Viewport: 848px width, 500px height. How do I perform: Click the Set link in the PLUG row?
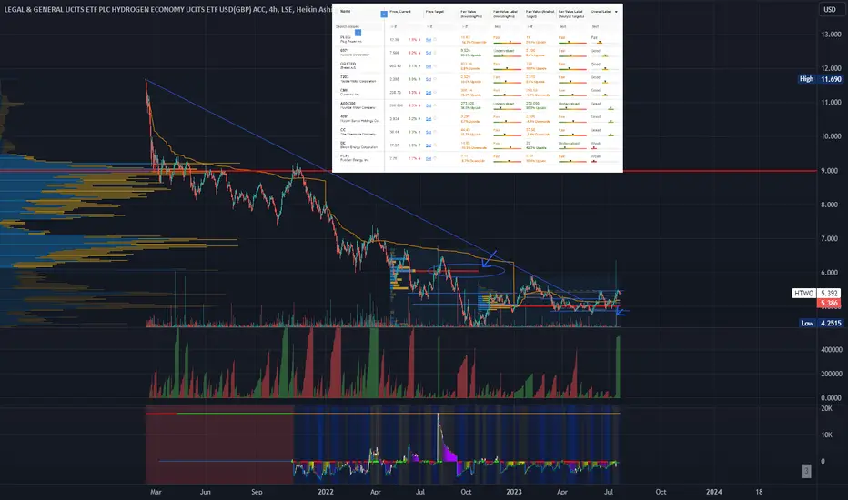tap(429, 39)
